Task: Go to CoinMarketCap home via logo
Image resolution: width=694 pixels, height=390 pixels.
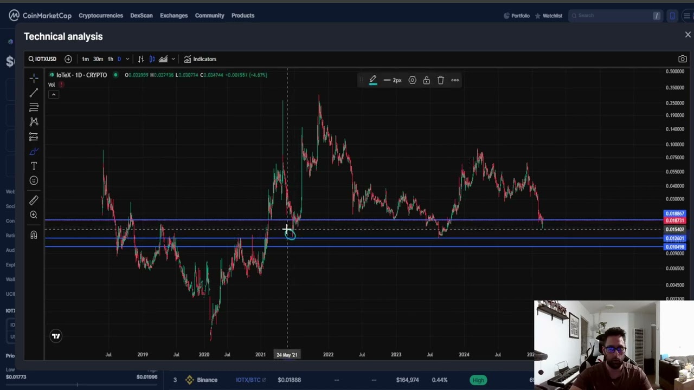Action: [40, 15]
